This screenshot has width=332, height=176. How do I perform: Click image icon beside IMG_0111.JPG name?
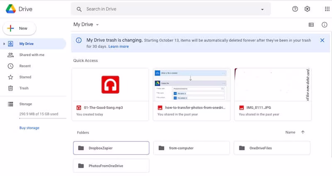coord(242,108)
